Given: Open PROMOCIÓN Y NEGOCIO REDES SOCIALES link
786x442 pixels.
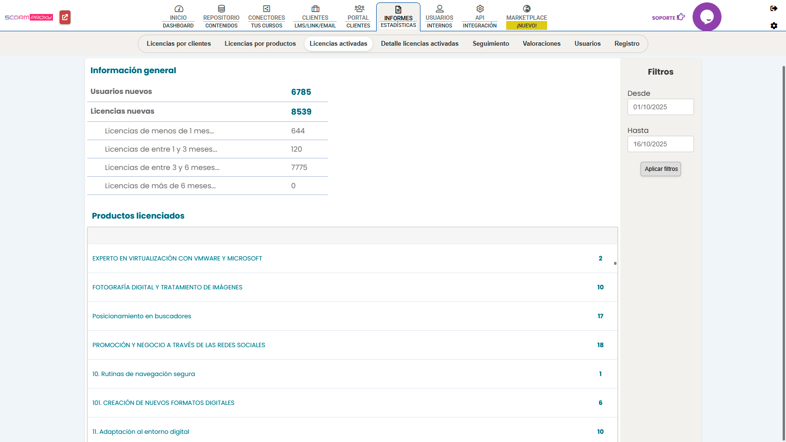Looking at the screenshot, I should tap(179, 345).
